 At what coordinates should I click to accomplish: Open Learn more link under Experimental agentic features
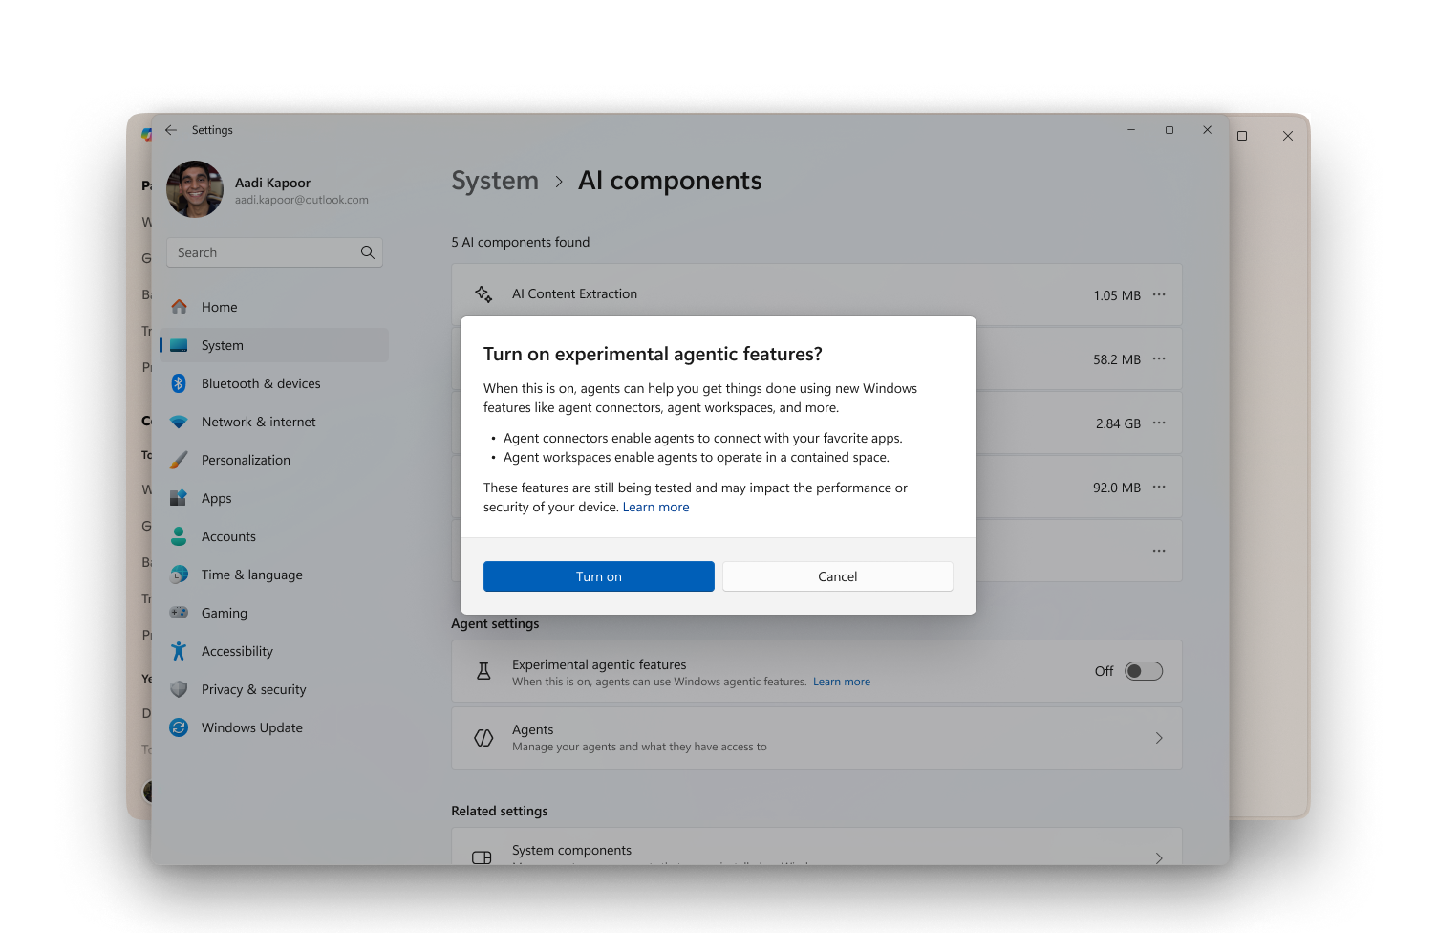842,682
